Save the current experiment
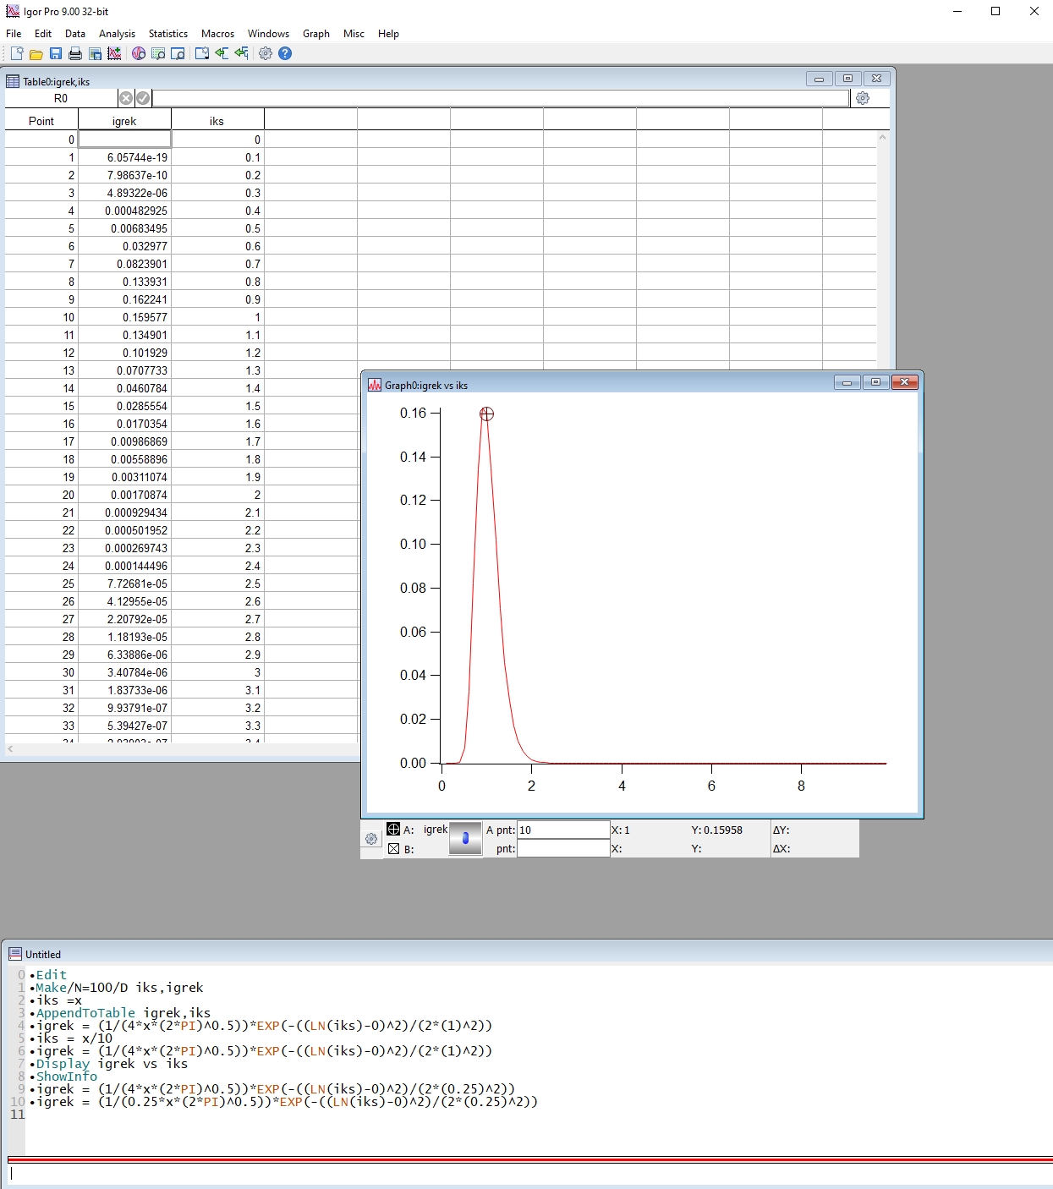The image size is (1053, 1189). tap(56, 53)
